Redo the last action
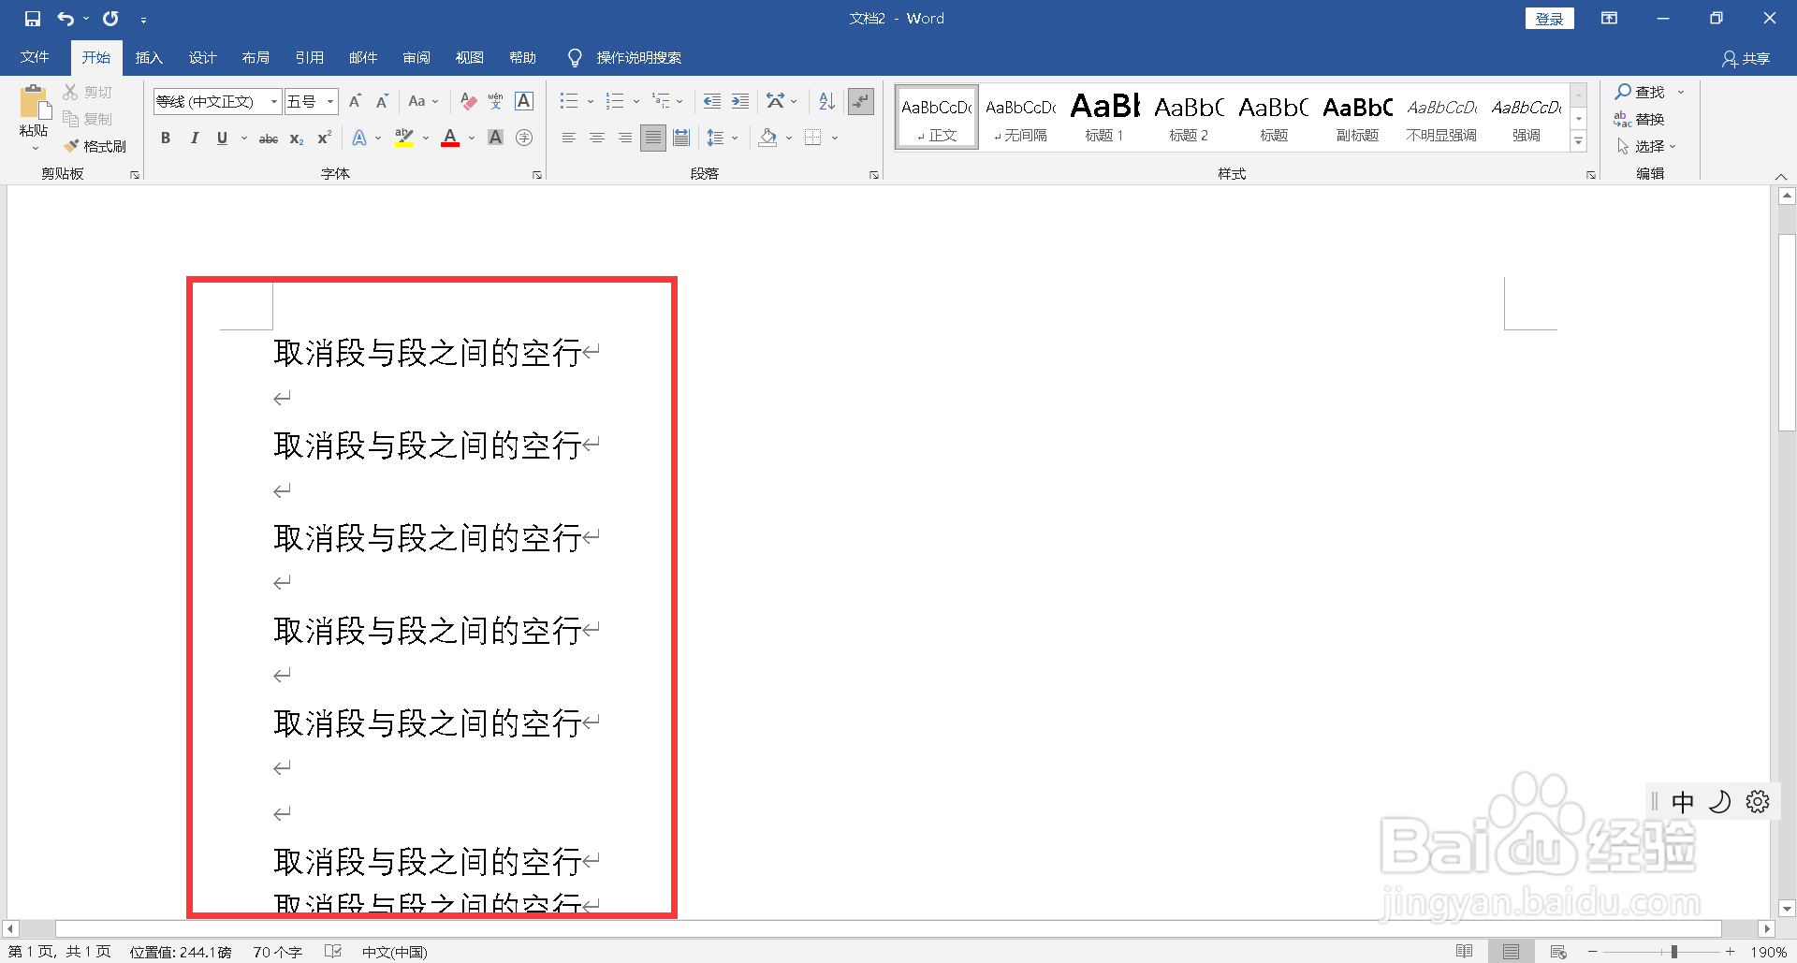Screen dimensions: 1797x963 tap(110, 19)
